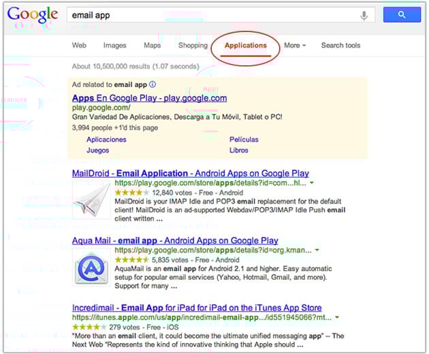Click the green 'play.google.com/' ad URL
Screen dimensions: 429x354
coord(101,108)
